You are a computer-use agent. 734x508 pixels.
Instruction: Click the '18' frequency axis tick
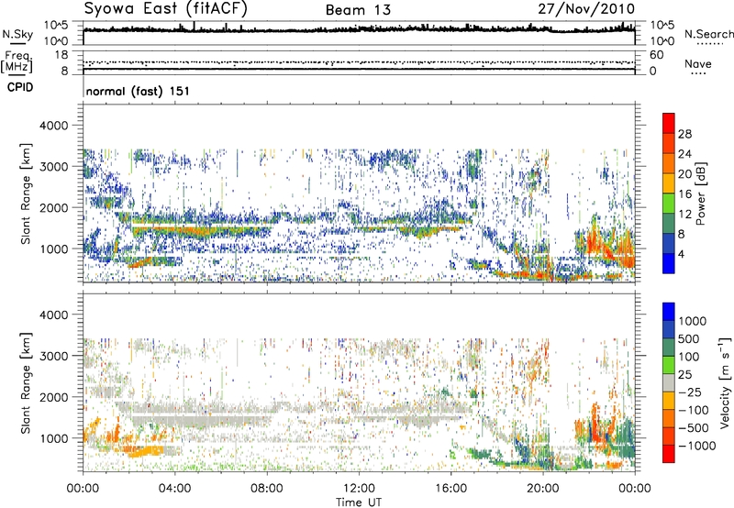[61, 55]
